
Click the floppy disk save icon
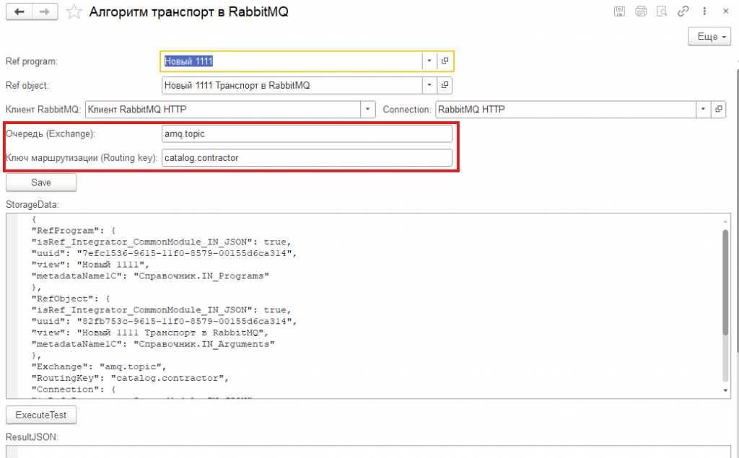[619, 12]
